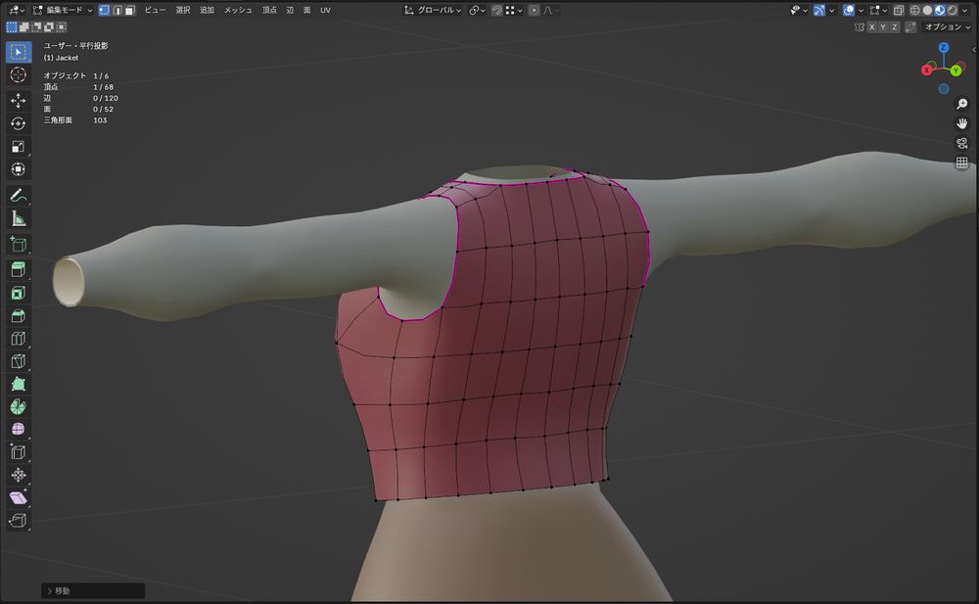Image resolution: width=979 pixels, height=604 pixels.
Task: Toggle viewport overlays
Action: pyautogui.click(x=849, y=10)
